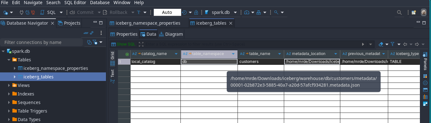431x123 pixels.
Task: Click the gray global search magnifier
Action: click(x=400, y=13)
